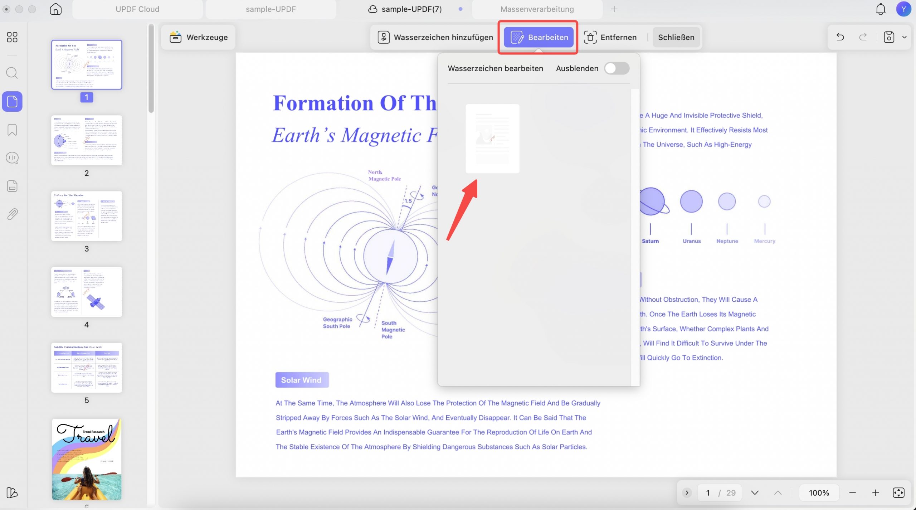This screenshot has width=916, height=510.
Task: Open the attachments paperclip icon
Action: point(12,214)
